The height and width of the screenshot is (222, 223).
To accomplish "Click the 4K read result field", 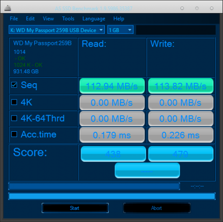I will (x=112, y=103).
